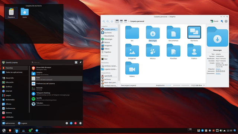Screen dimensions: 238x134
Task: Switch Dolphin to icons view mode
Action: click(117, 21)
